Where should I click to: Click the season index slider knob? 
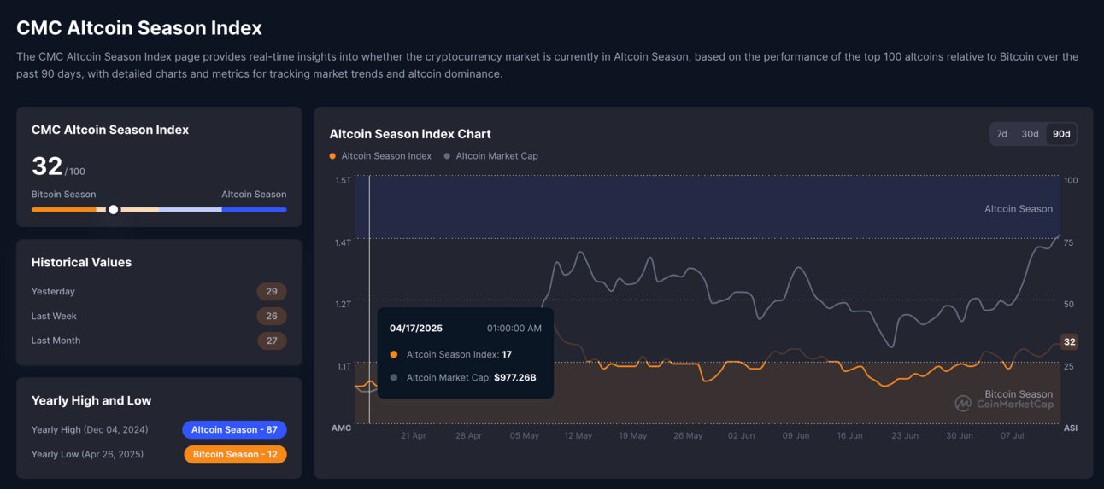coord(113,209)
